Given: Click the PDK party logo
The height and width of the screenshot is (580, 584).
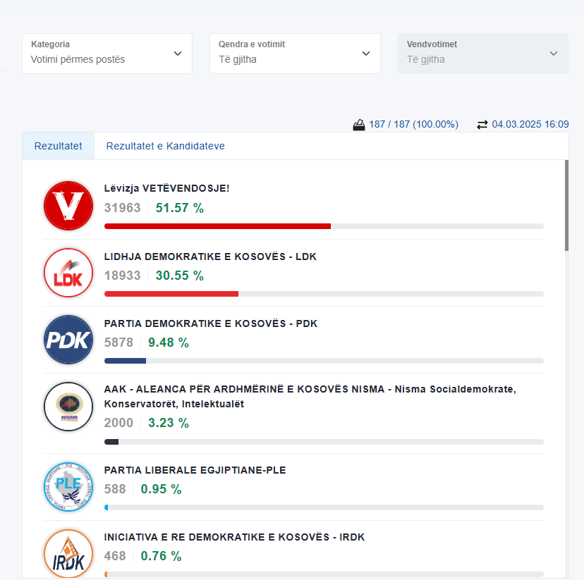Looking at the screenshot, I should point(68,340).
